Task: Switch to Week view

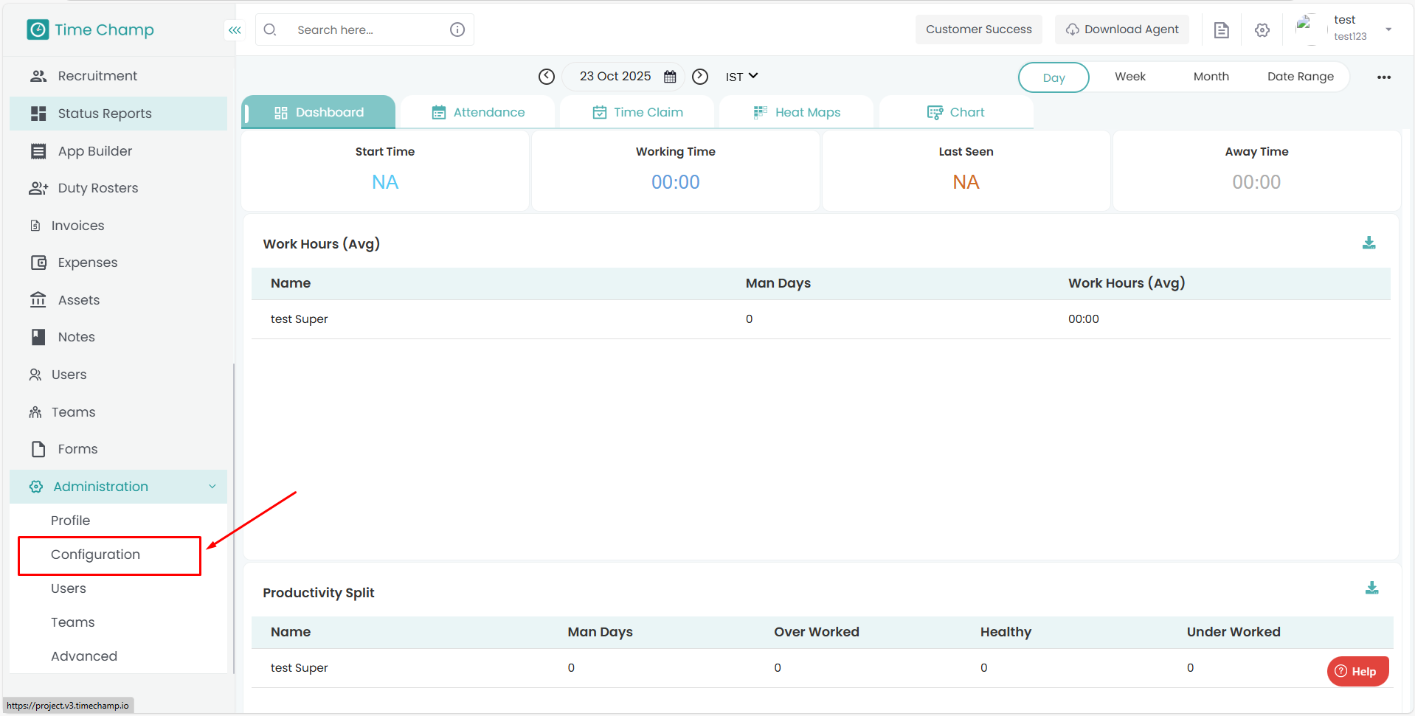Action: 1129,77
